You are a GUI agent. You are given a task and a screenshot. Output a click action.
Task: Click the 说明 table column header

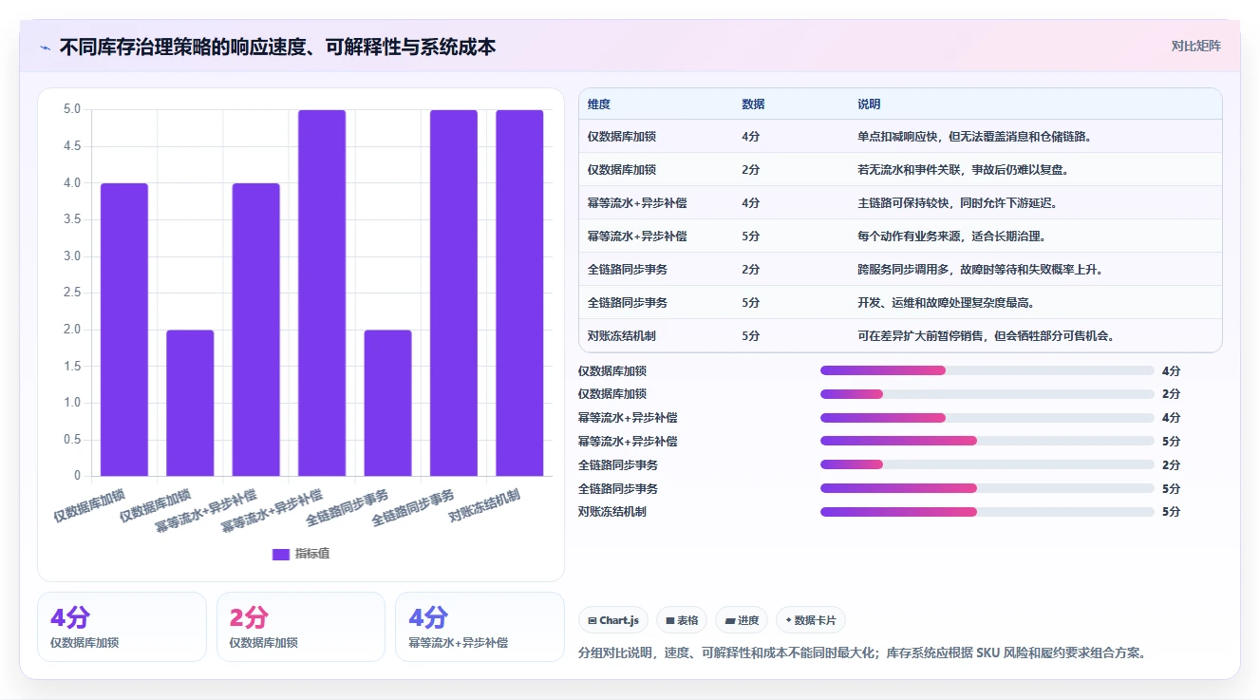click(x=869, y=104)
